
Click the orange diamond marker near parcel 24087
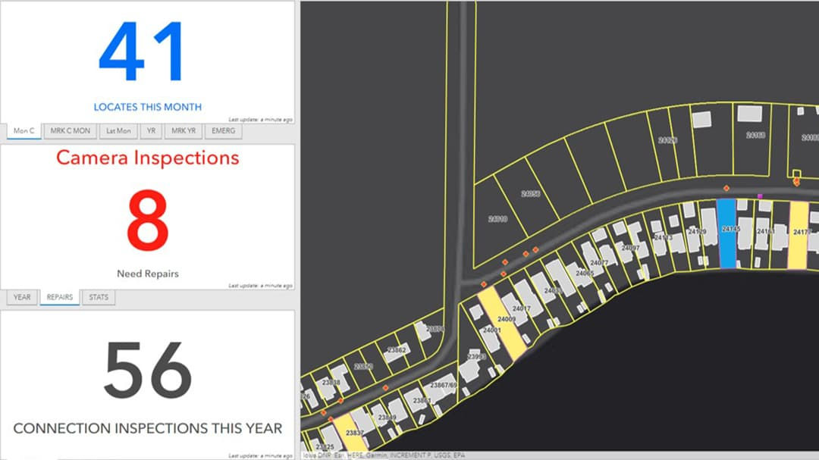tap(535, 249)
